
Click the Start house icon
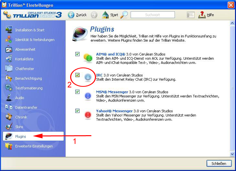coord(105,15)
